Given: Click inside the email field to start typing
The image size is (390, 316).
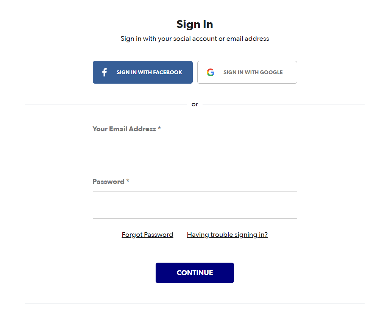Looking at the screenshot, I should [195, 152].
